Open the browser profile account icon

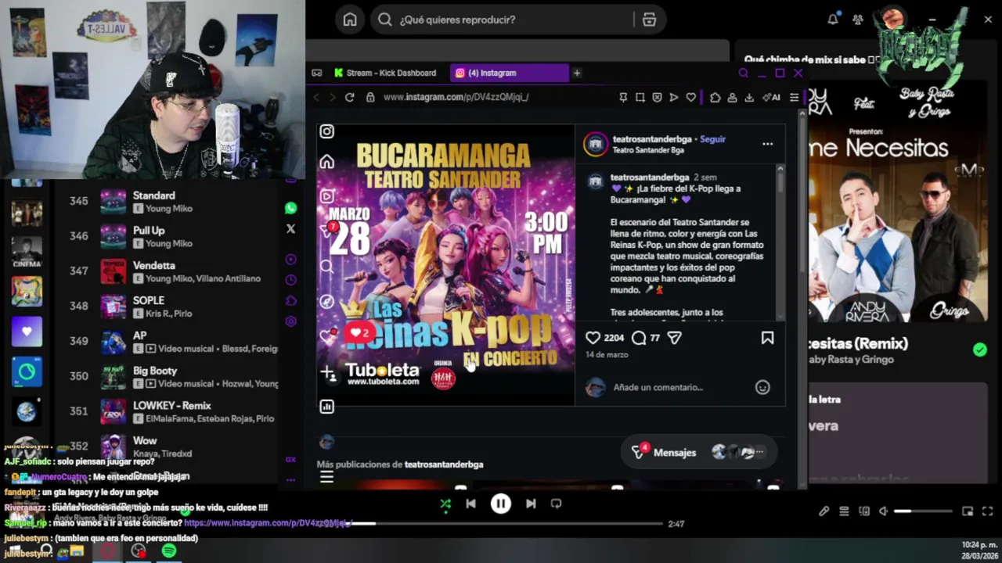[x=732, y=97]
